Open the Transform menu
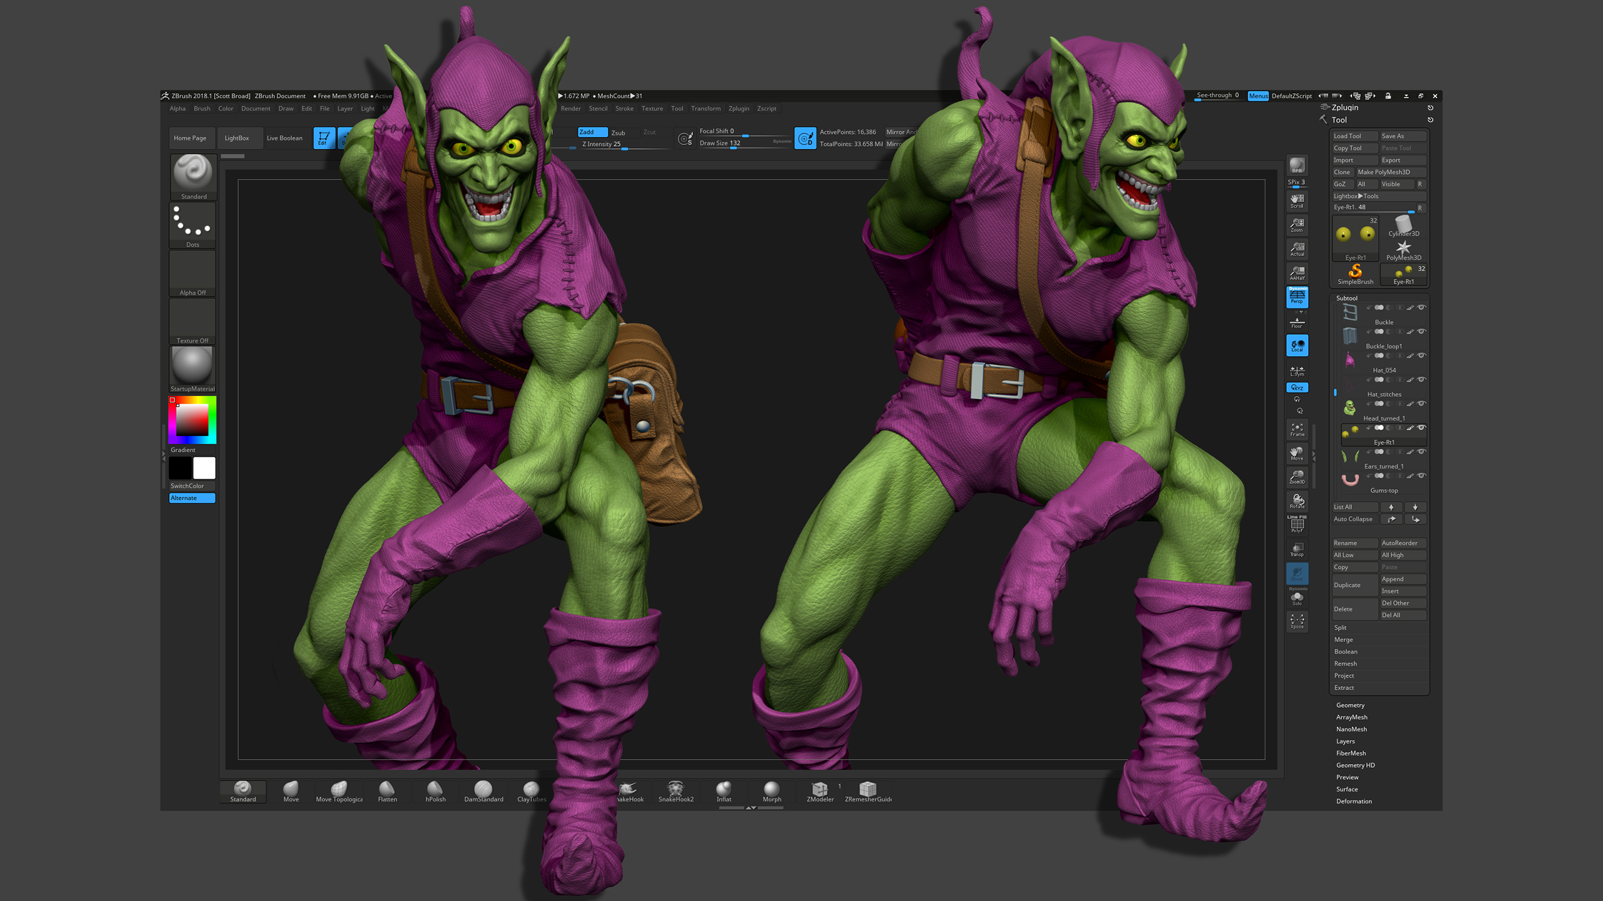This screenshot has width=1603, height=901. coord(706,109)
